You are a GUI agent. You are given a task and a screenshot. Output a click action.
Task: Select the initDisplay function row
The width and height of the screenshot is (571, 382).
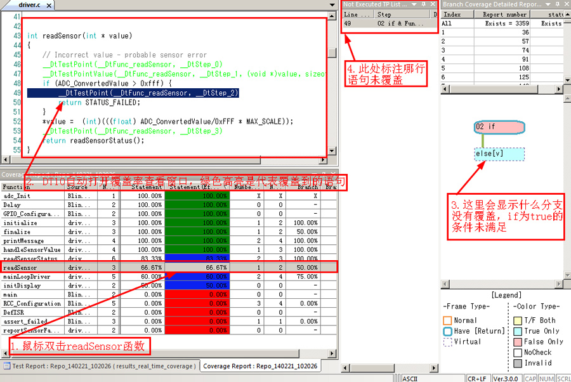click(x=169, y=286)
